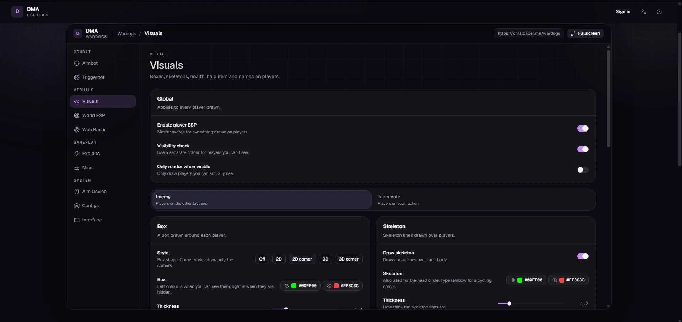Click the Skeleton Thickness slider handle
Image resolution: width=682 pixels, height=322 pixels.
509,304
